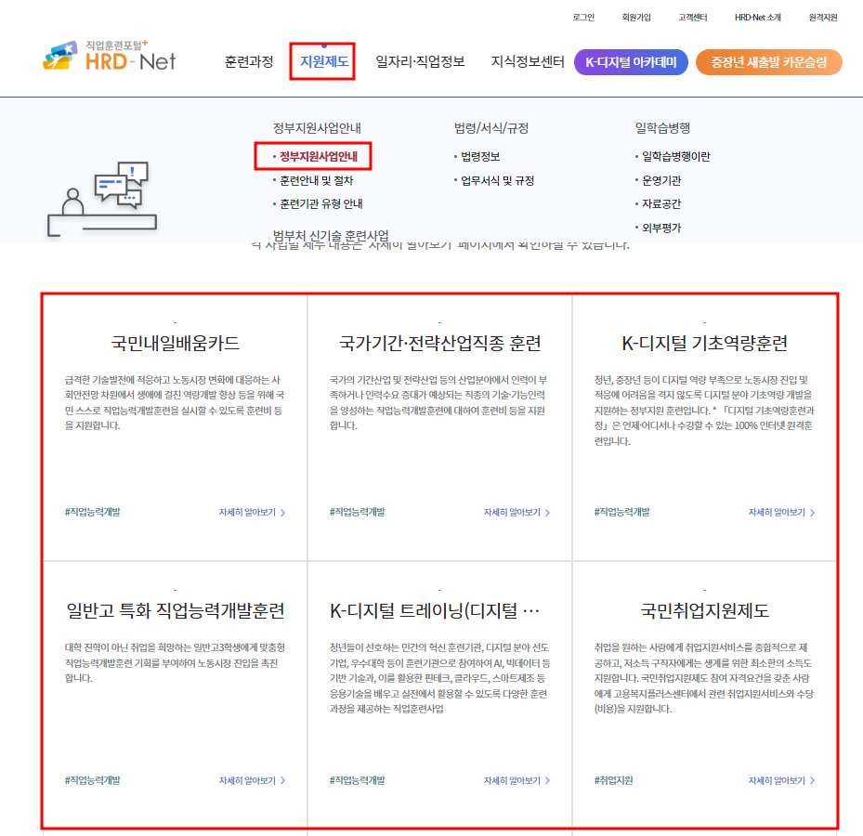
Task: Click #직업능력개발 tag in 일반고 특화 card
Action: click(93, 780)
